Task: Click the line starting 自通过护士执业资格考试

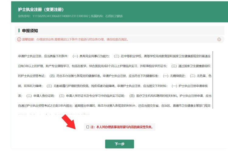Action: point(114,105)
